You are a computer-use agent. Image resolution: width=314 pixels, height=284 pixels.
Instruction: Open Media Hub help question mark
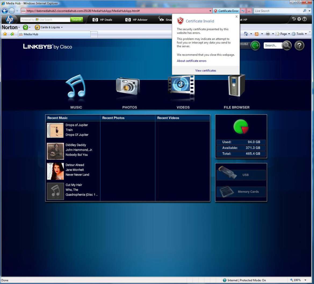tap(299, 45)
